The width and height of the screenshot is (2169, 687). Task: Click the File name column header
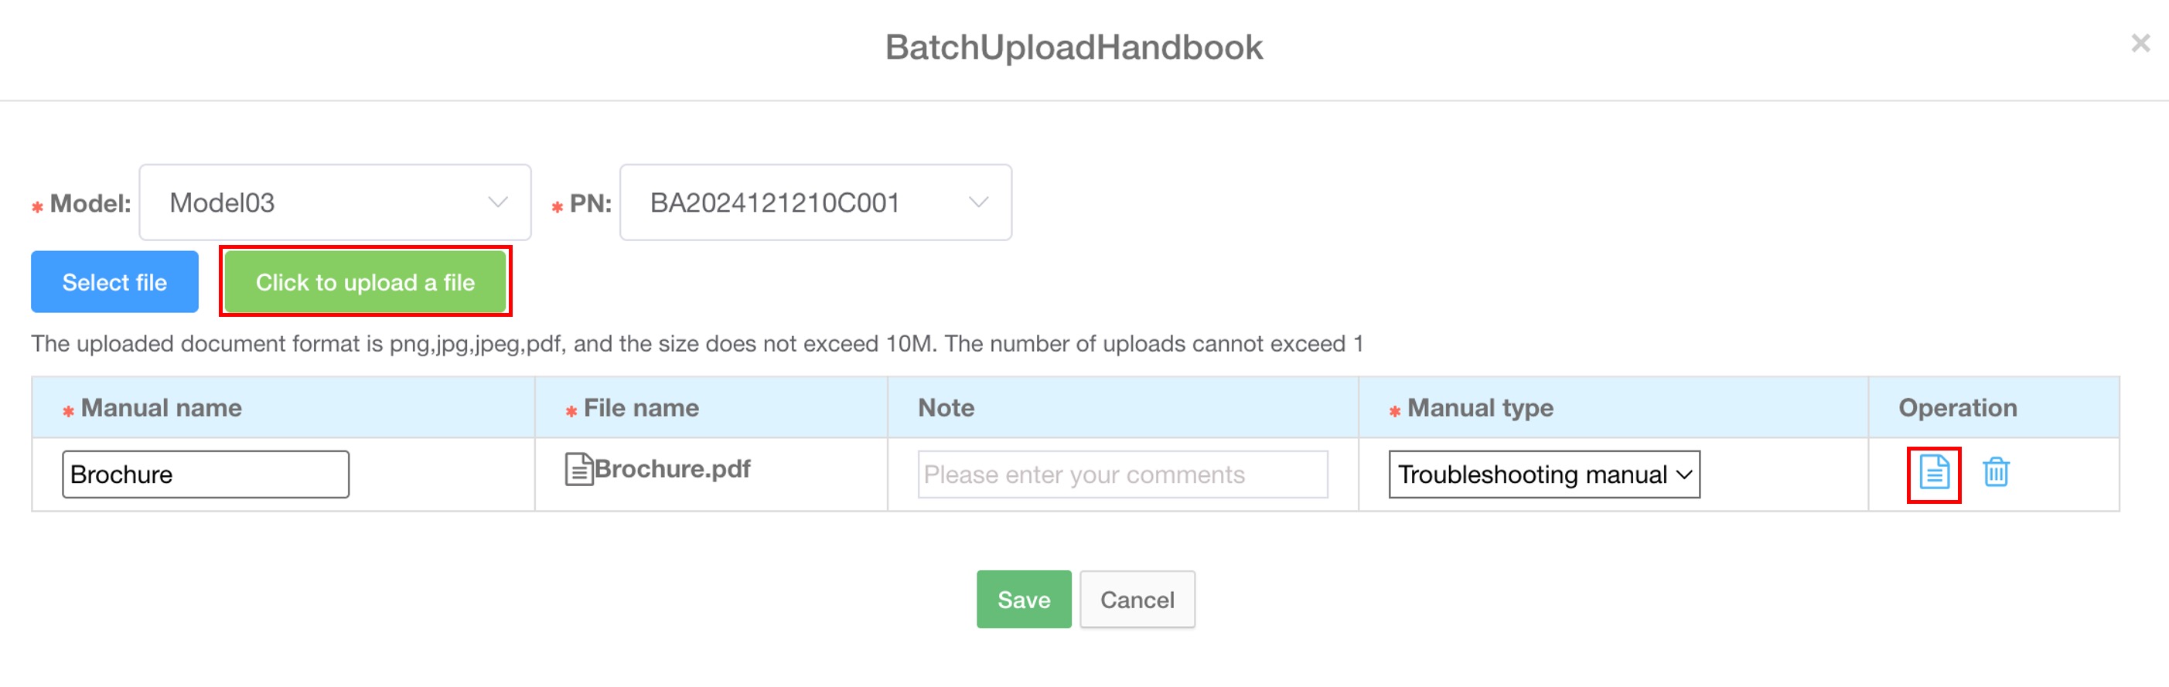pos(641,408)
